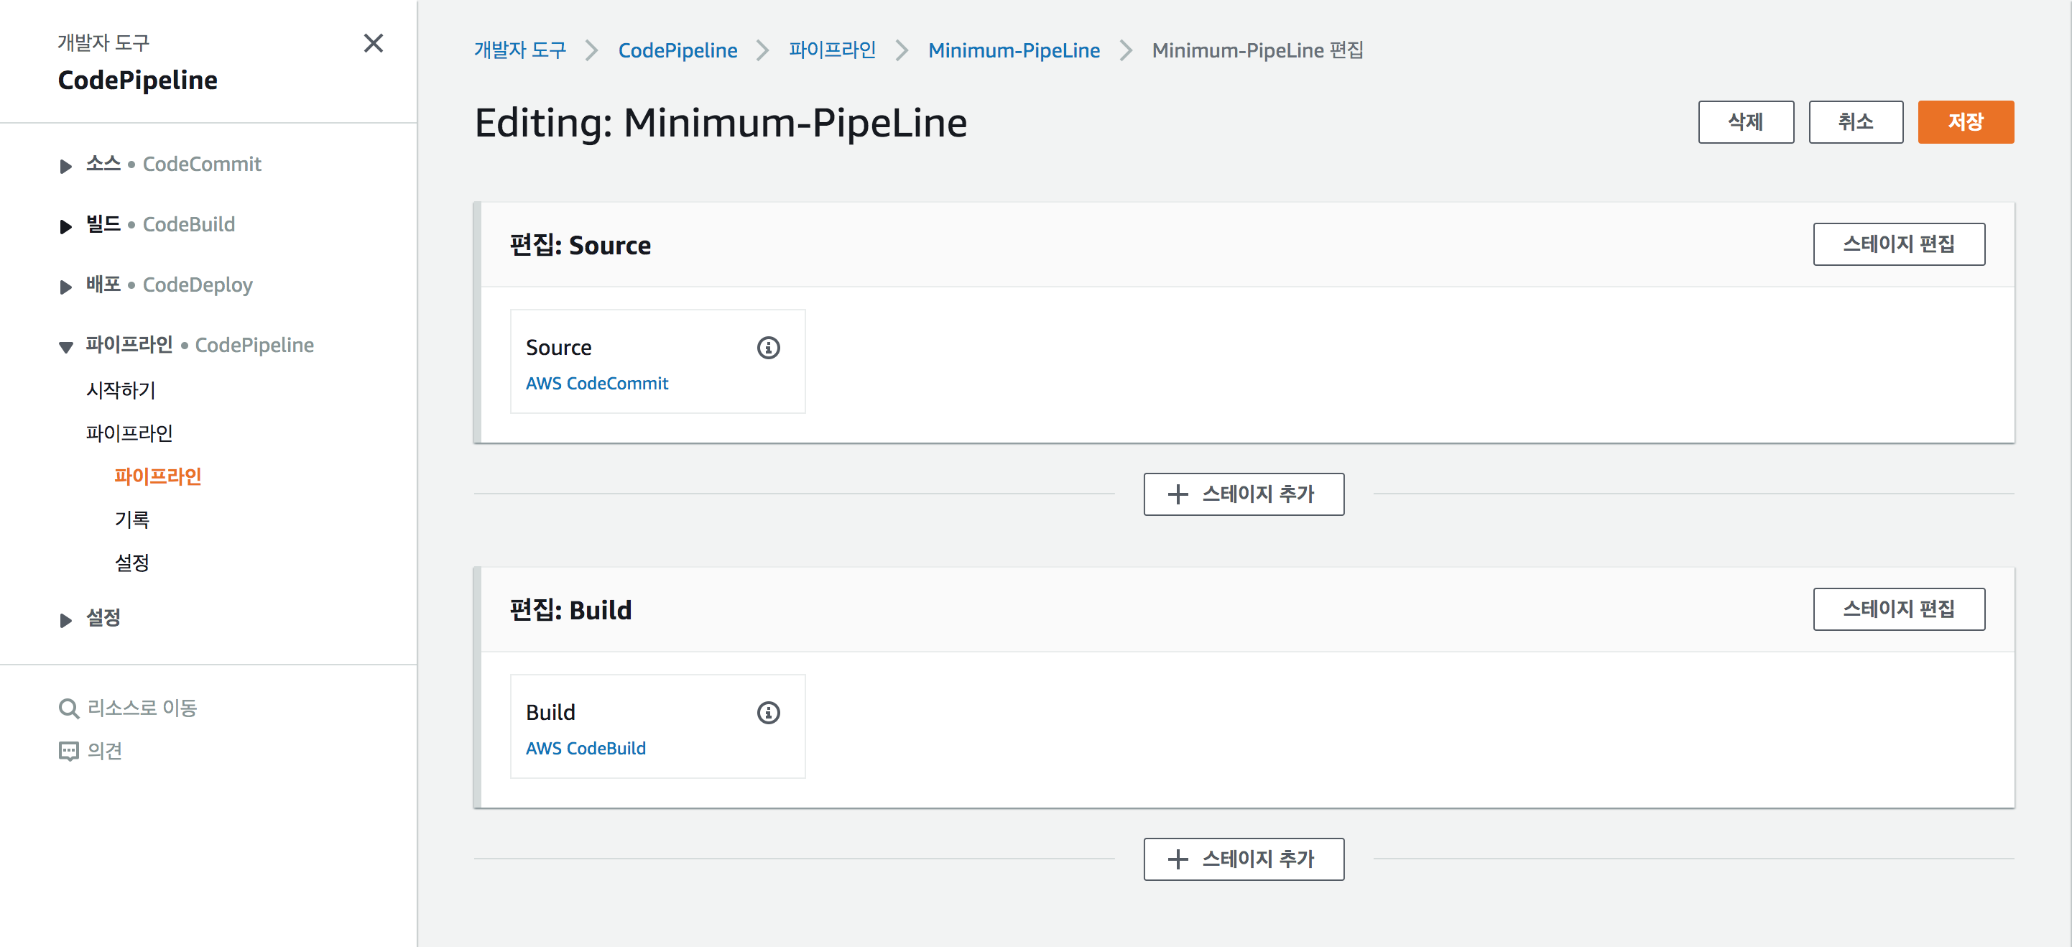Open the AWS CodeBuild link

[x=585, y=748]
